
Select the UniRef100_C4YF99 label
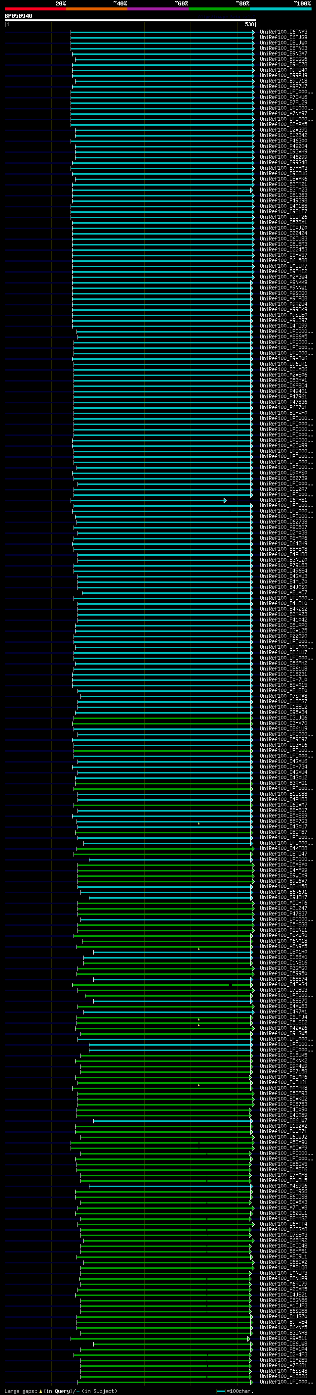[x=283, y=870]
